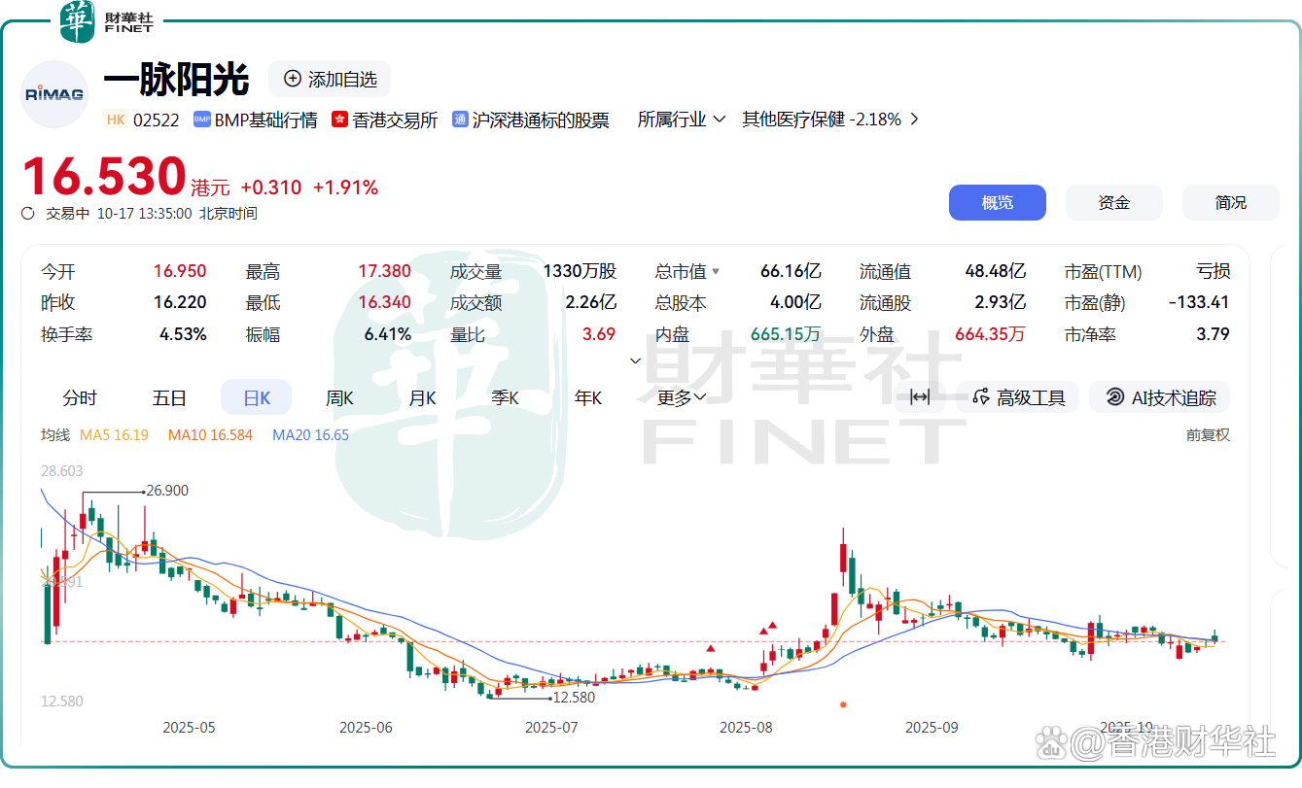Switch to the 周K tab
Screen dimensions: 1302x788
338,396
